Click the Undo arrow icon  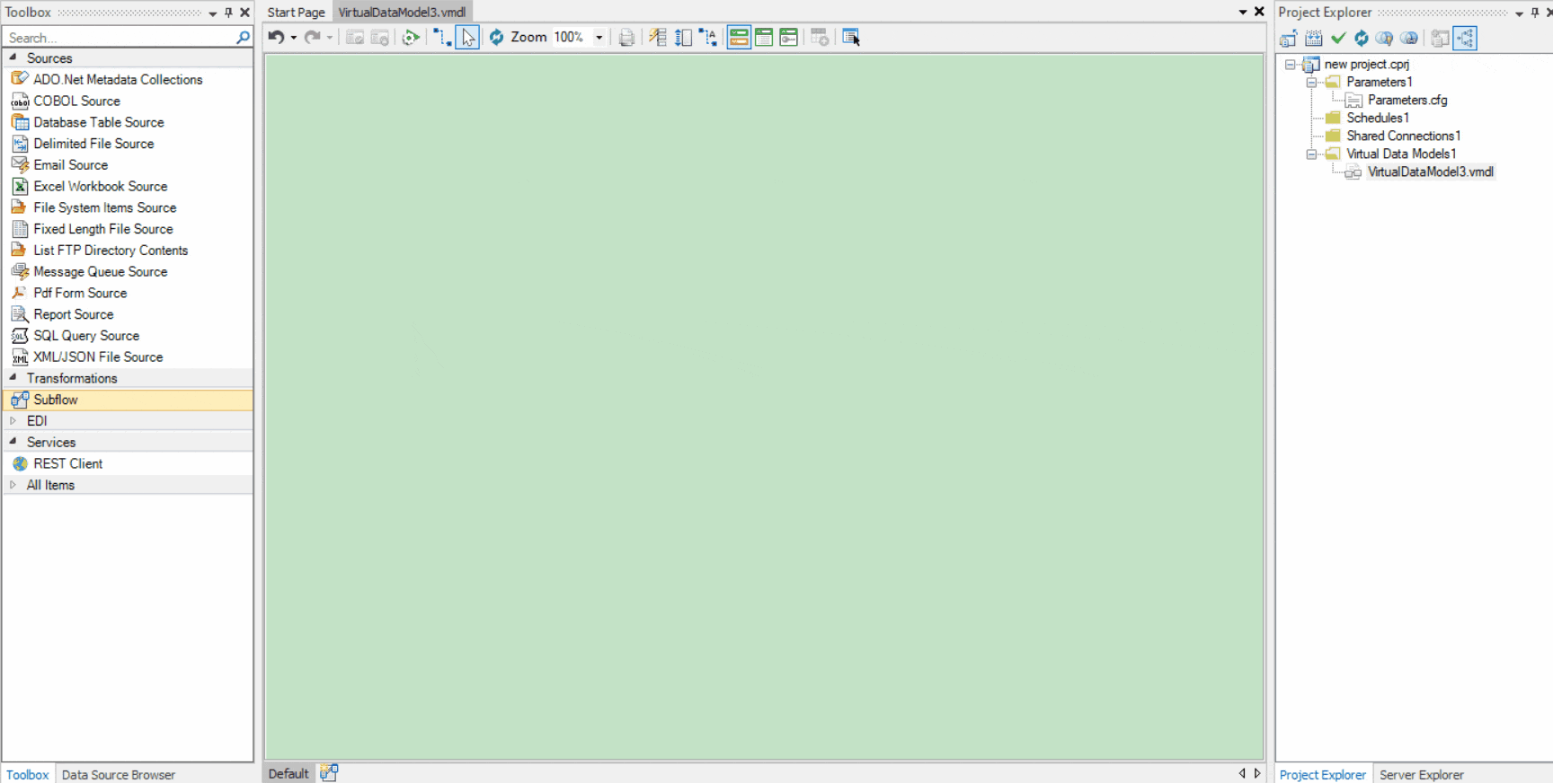[x=276, y=37]
